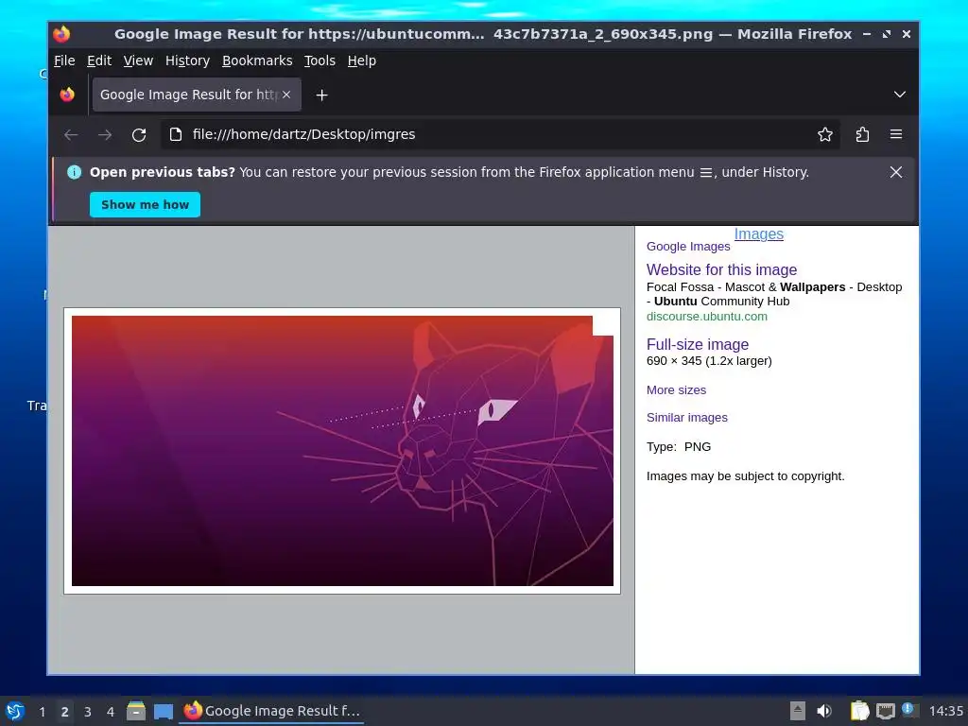The image size is (968, 726).
Task: Click 'Images may be subject to copyright.' text
Action: pos(745,476)
